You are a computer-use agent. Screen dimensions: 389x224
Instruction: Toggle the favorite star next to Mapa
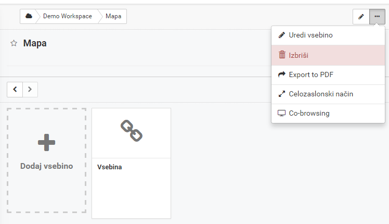[x=14, y=43]
